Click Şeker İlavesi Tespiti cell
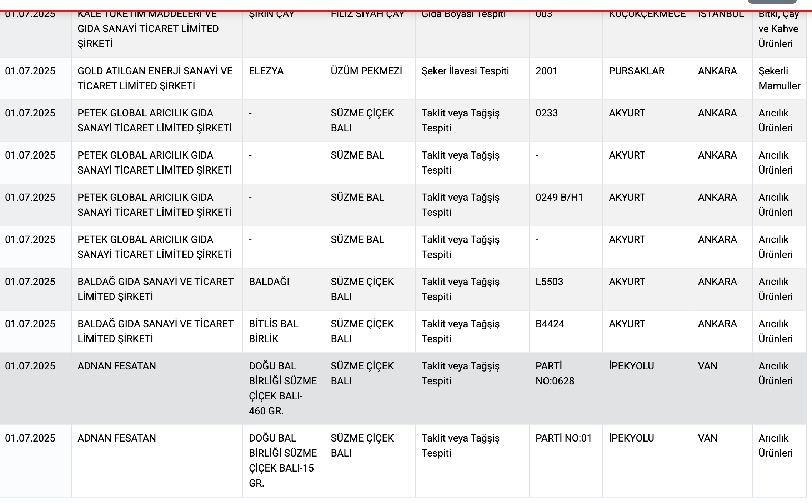The height and width of the screenshot is (503, 812). [473, 79]
